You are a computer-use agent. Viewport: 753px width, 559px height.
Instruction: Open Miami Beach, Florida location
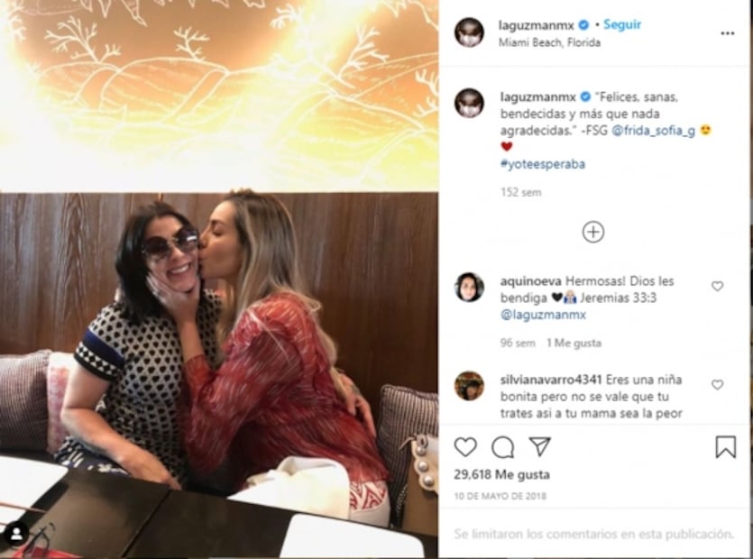click(x=549, y=42)
